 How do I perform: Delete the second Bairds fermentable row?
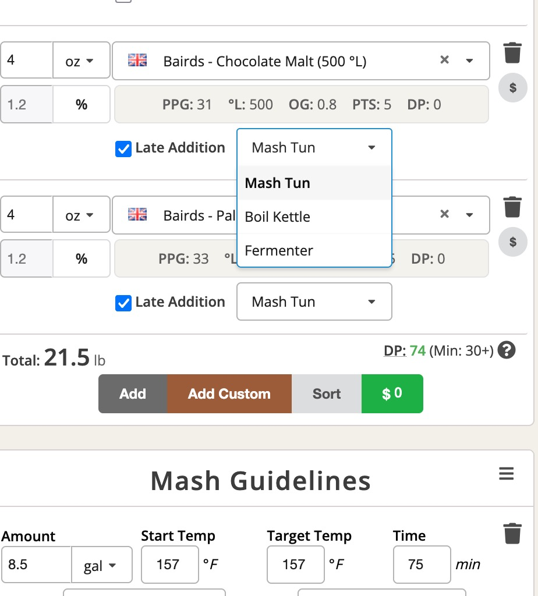click(512, 207)
